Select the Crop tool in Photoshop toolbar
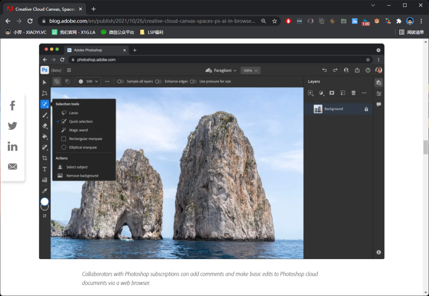Screen dimensions: 429x296 pyautogui.click(x=45, y=158)
